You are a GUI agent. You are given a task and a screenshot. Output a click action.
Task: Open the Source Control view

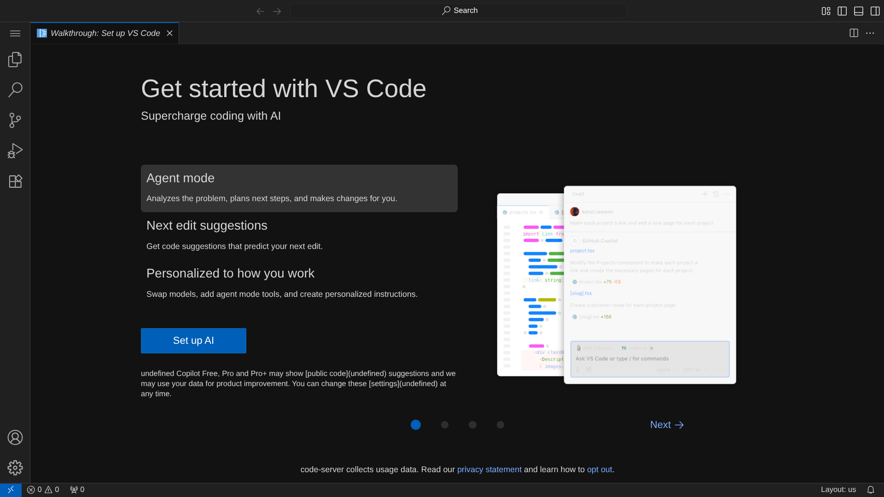coord(15,120)
